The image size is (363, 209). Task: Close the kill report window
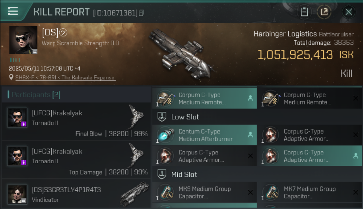348,12
